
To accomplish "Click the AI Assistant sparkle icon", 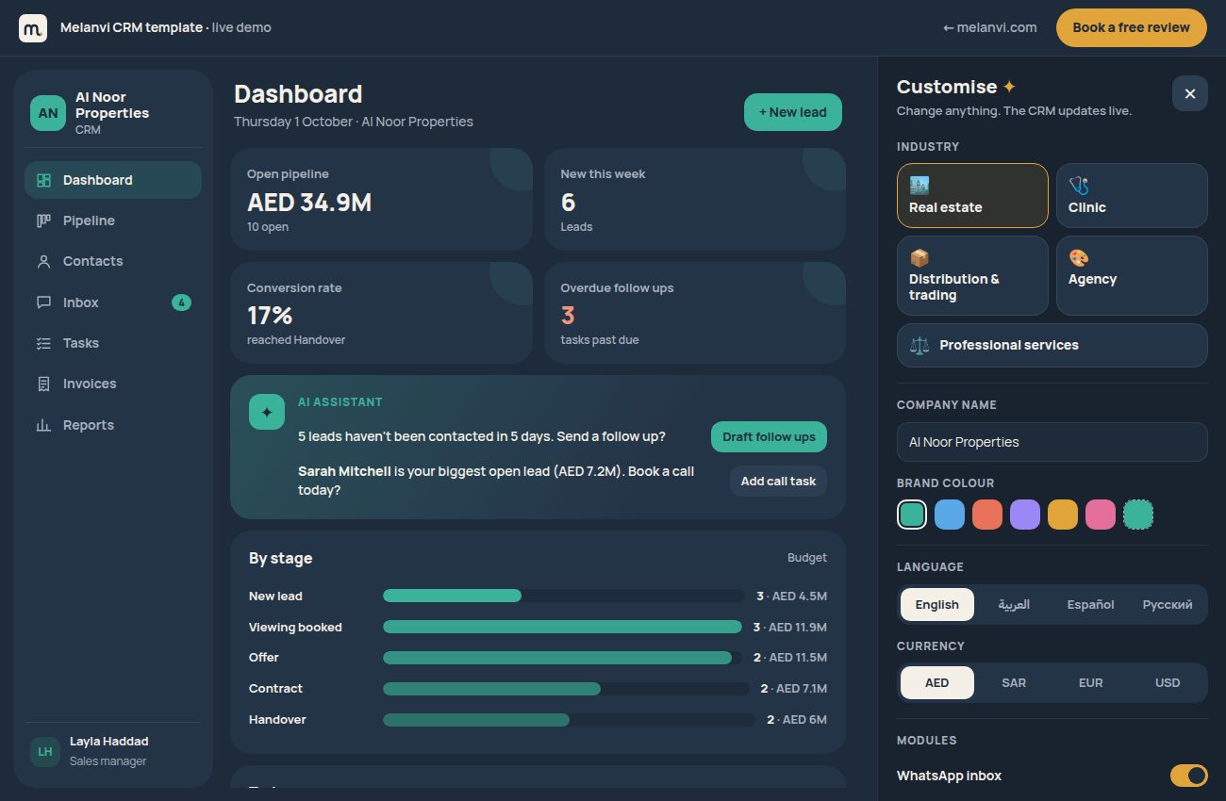I will click(x=267, y=412).
